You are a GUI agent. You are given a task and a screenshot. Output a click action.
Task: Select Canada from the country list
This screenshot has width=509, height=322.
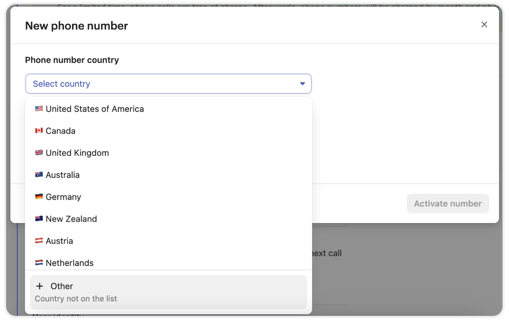tap(60, 131)
